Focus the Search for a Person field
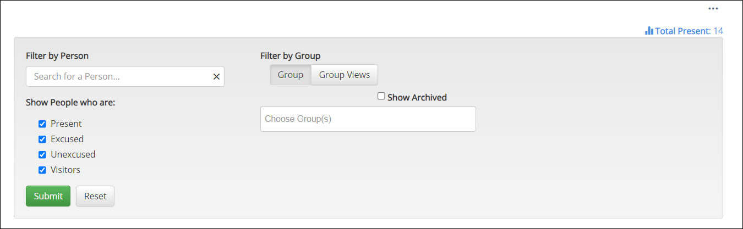Image resolution: width=743 pixels, height=229 pixels. pyautogui.click(x=118, y=77)
